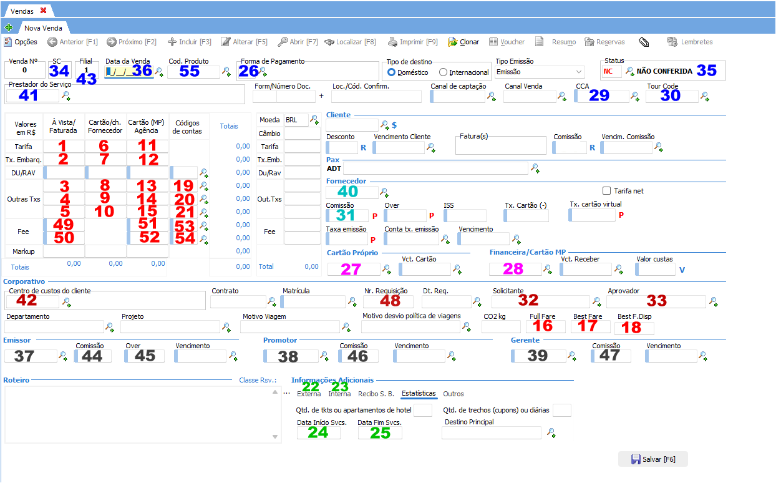Click the Vct. Receber lookup icon
Image resolution: width=776 pixels, height=483 pixels.
(618, 269)
